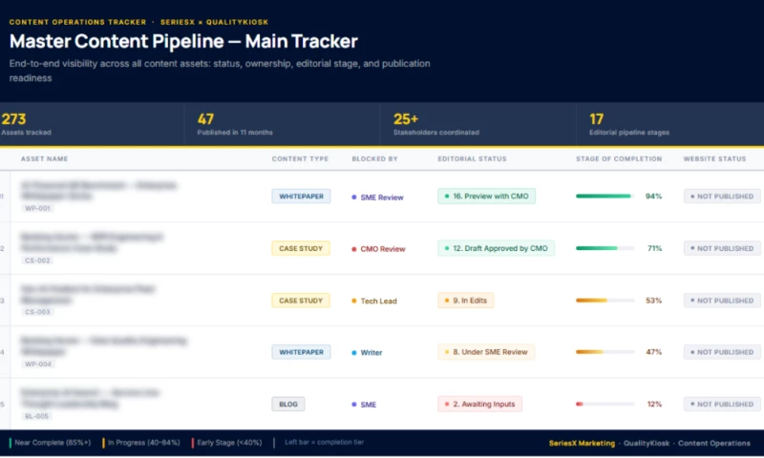Click the 25+ Stakeholders coordinated stat
The image size is (764, 458).
coord(436,124)
